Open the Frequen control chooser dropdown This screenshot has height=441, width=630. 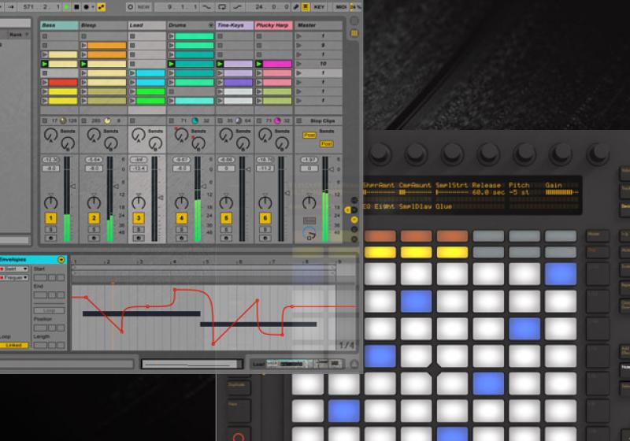click(x=26, y=277)
